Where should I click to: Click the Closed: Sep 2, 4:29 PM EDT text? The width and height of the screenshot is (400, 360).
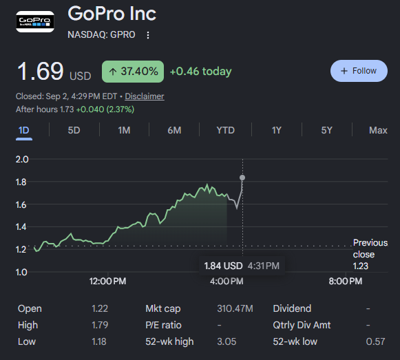tap(66, 96)
